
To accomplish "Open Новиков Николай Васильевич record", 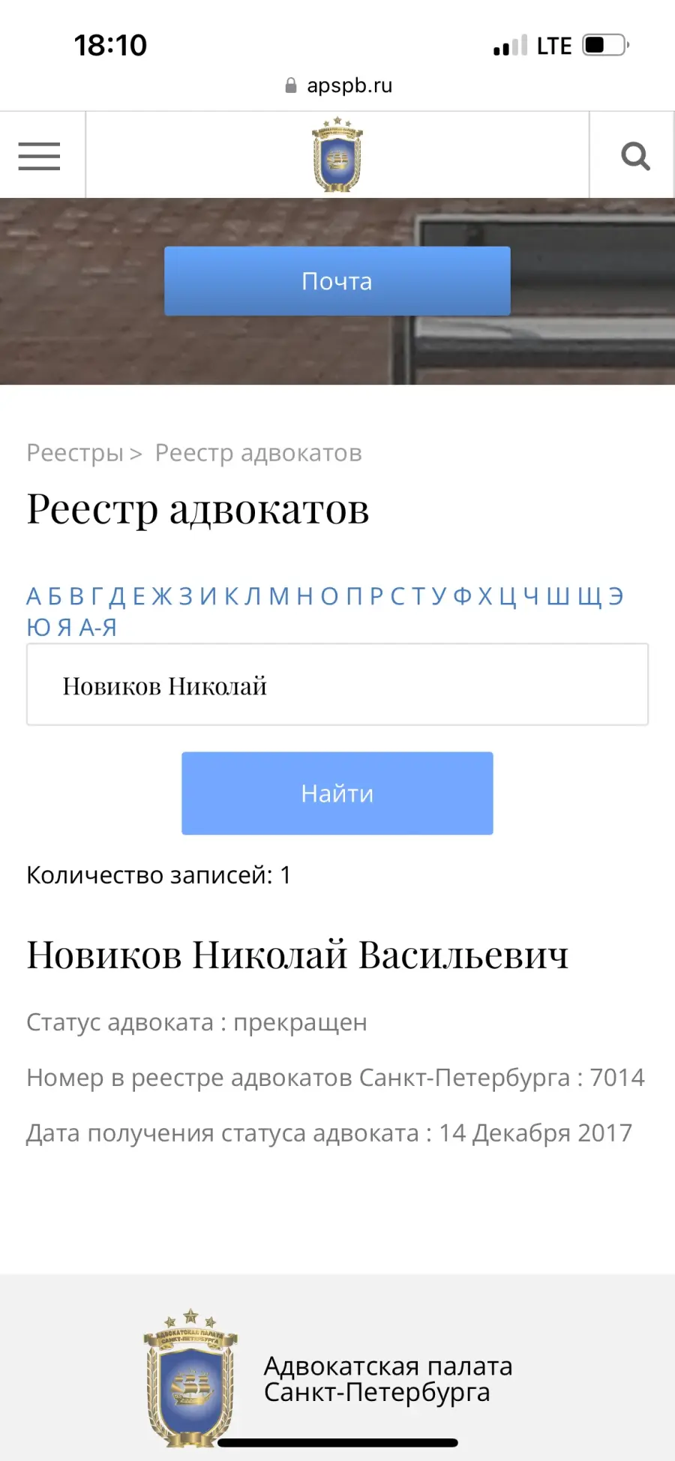I will (x=298, y=955).
